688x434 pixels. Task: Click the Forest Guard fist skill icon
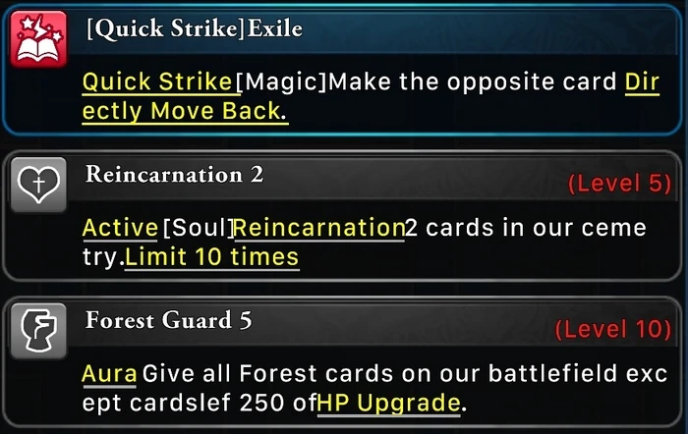38,331
